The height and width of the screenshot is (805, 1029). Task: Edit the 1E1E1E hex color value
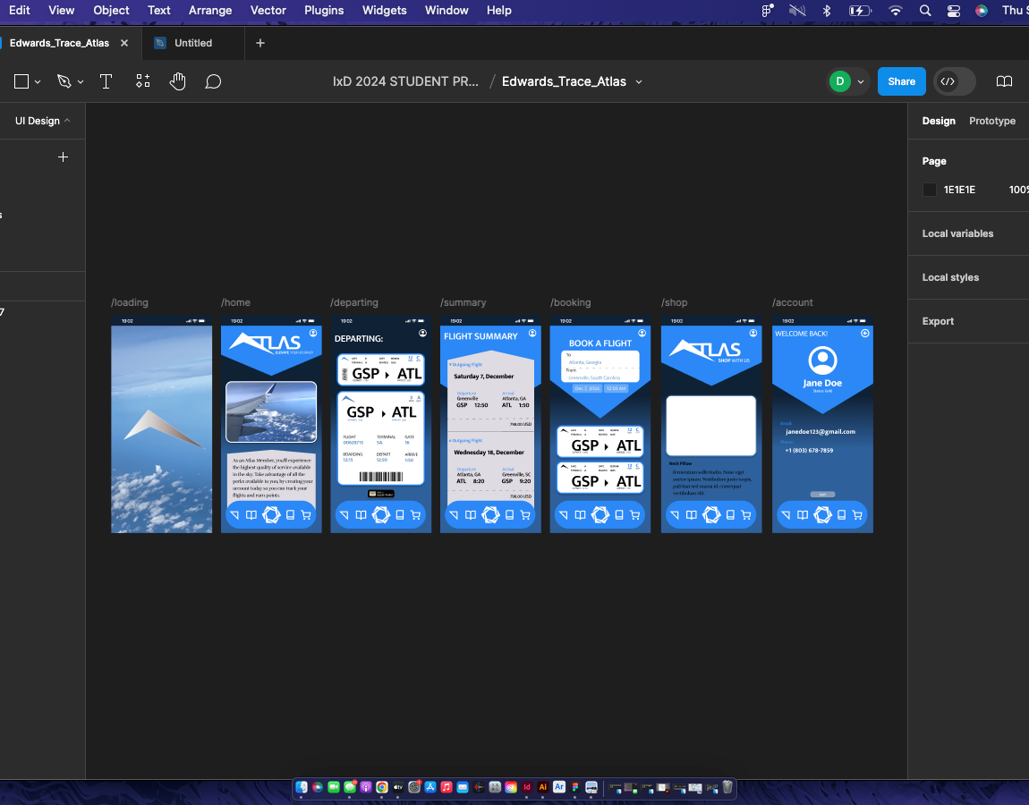(x=959, y=190)
